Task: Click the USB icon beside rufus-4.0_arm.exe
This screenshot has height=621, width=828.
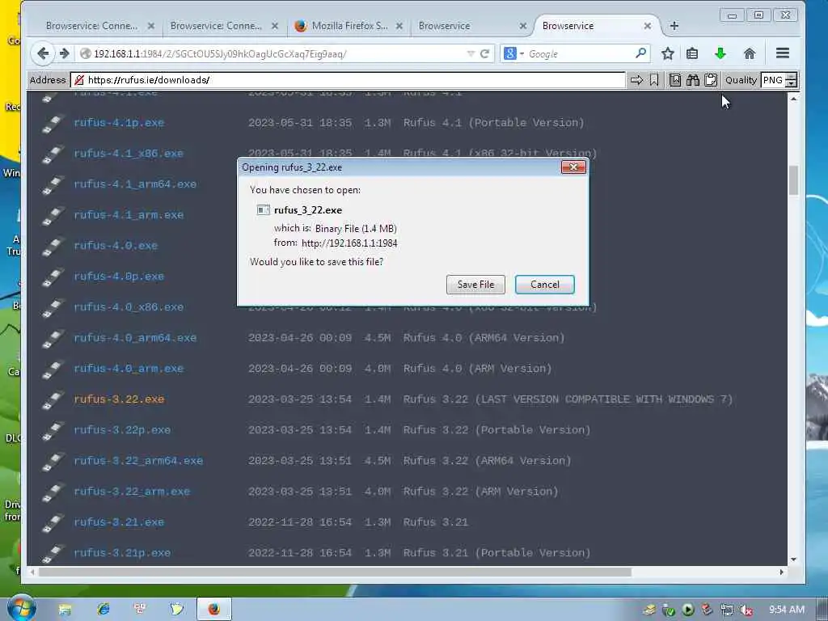Action: [x=53, y=370]
